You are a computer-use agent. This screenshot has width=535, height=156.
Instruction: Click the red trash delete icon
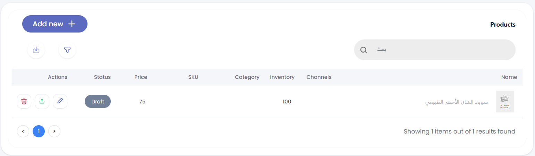pyautogui.click(x=24, y=101)
